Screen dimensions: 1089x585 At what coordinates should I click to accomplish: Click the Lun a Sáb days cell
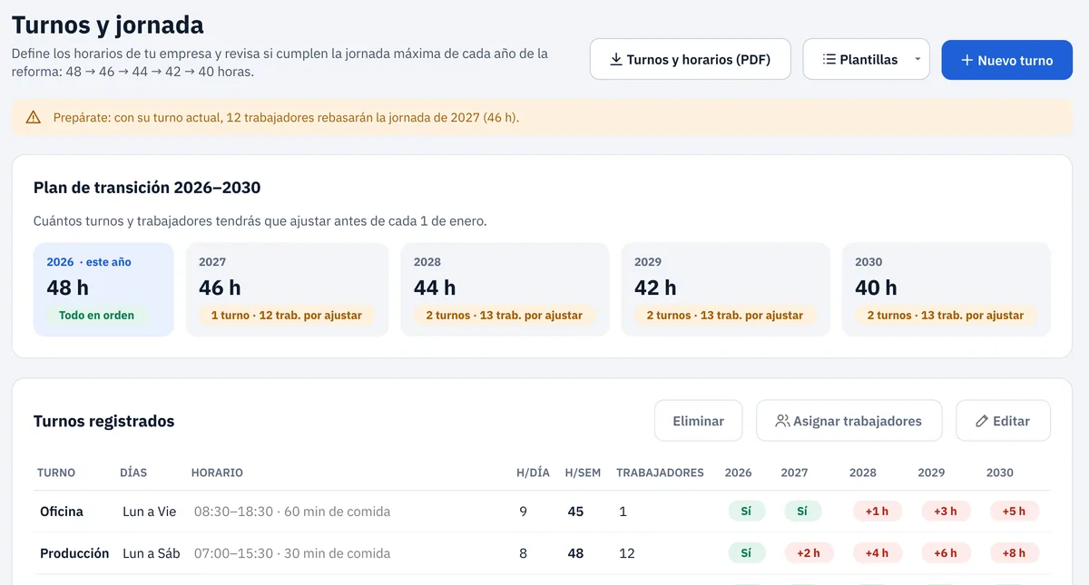pos(151,553)
